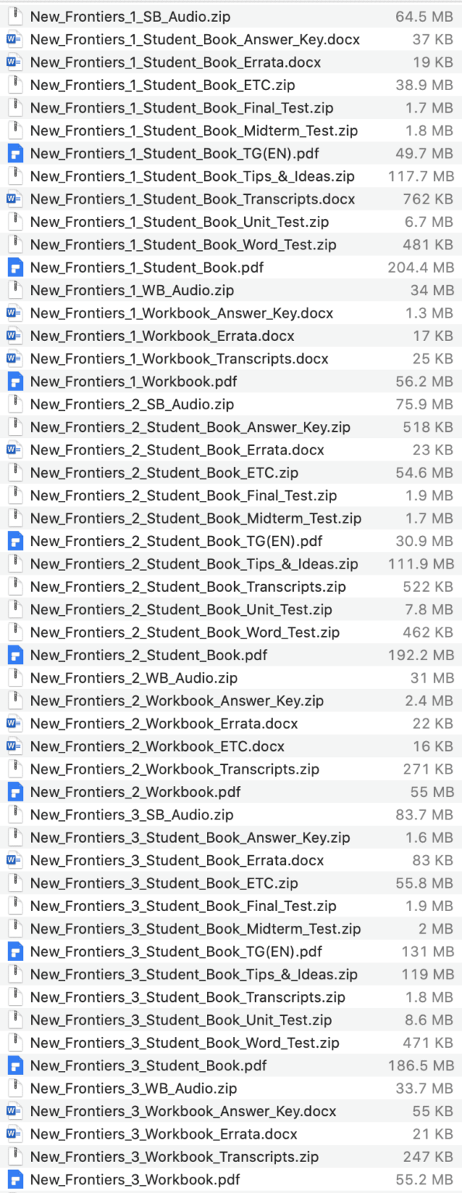Viewport: 462px width, 1193px height.
Task: Click the ZIP icon for New_Frontiers_1_SB_Audio.zip
Action: coord(17,16)
